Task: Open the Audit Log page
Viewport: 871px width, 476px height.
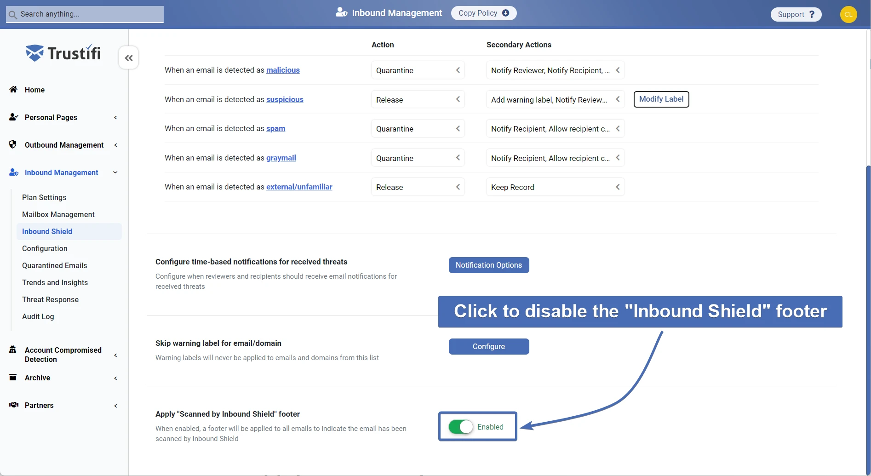Action: [x=38, y=316]
